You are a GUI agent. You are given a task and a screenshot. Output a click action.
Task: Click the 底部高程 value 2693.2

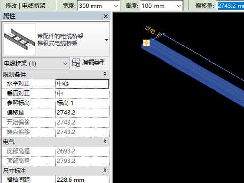[82, 151]
